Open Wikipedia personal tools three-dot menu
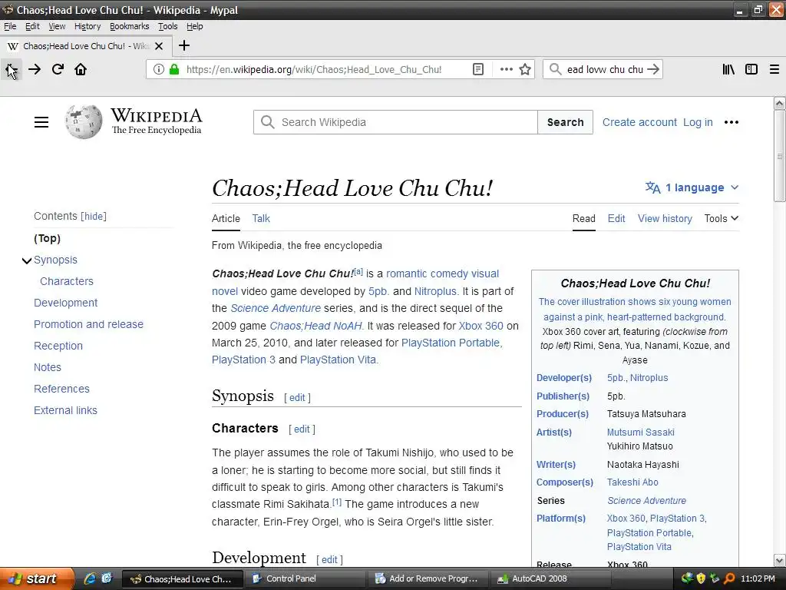 (732, 122)
